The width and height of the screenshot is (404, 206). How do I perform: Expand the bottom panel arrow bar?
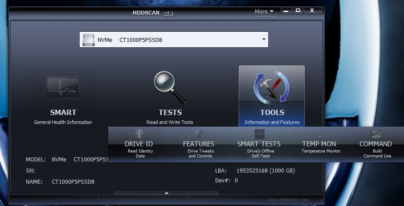pyautogui.click(x=167, y=193)
